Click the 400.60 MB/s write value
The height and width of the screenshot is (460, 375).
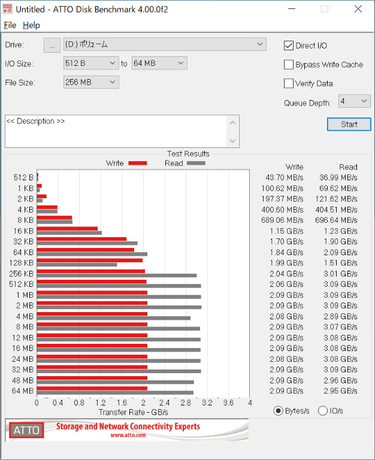(282, 210)
